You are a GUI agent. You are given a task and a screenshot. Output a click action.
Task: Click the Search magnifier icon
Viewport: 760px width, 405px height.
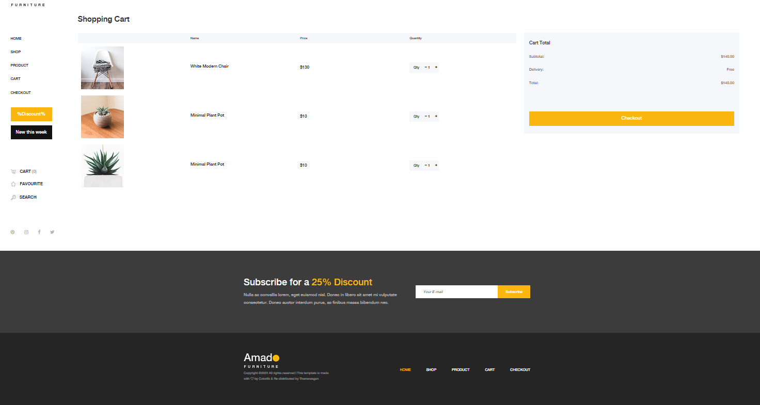point(13,198)
